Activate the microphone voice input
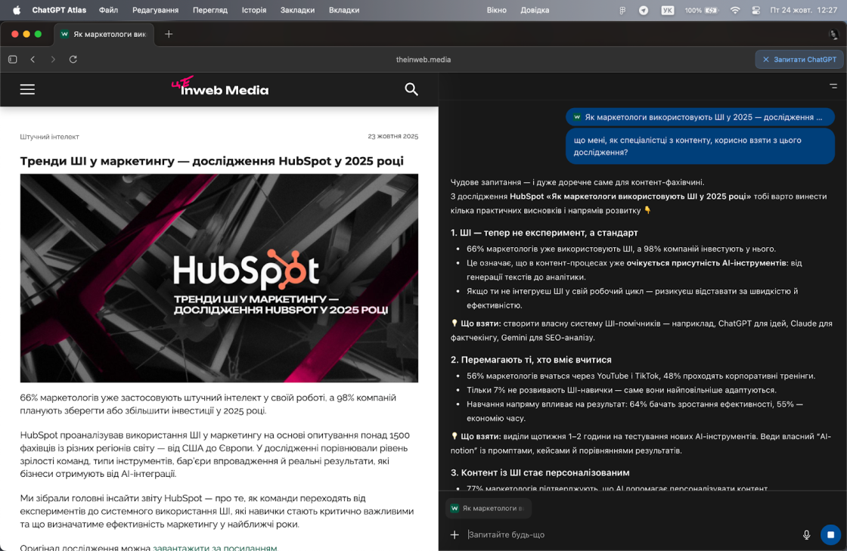Screen dimensions: 847x551 coord(806,534)
